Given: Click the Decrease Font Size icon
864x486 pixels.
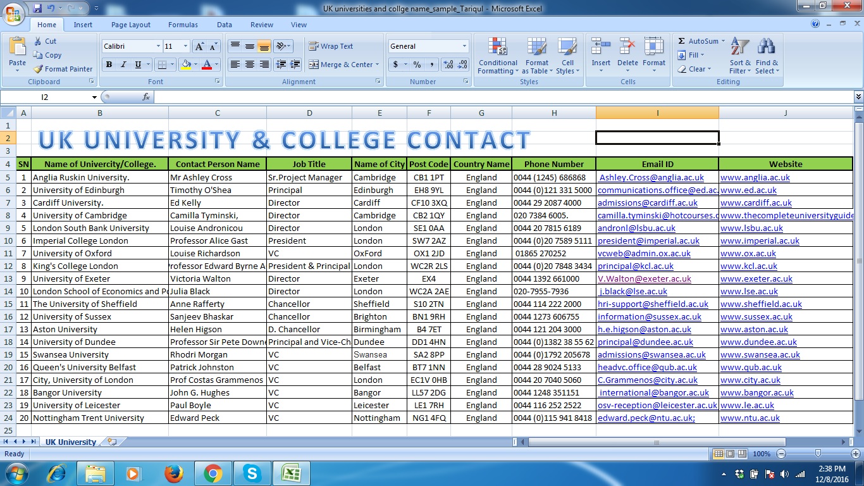Looking at the screenshot, I should (x=213, y=46).
